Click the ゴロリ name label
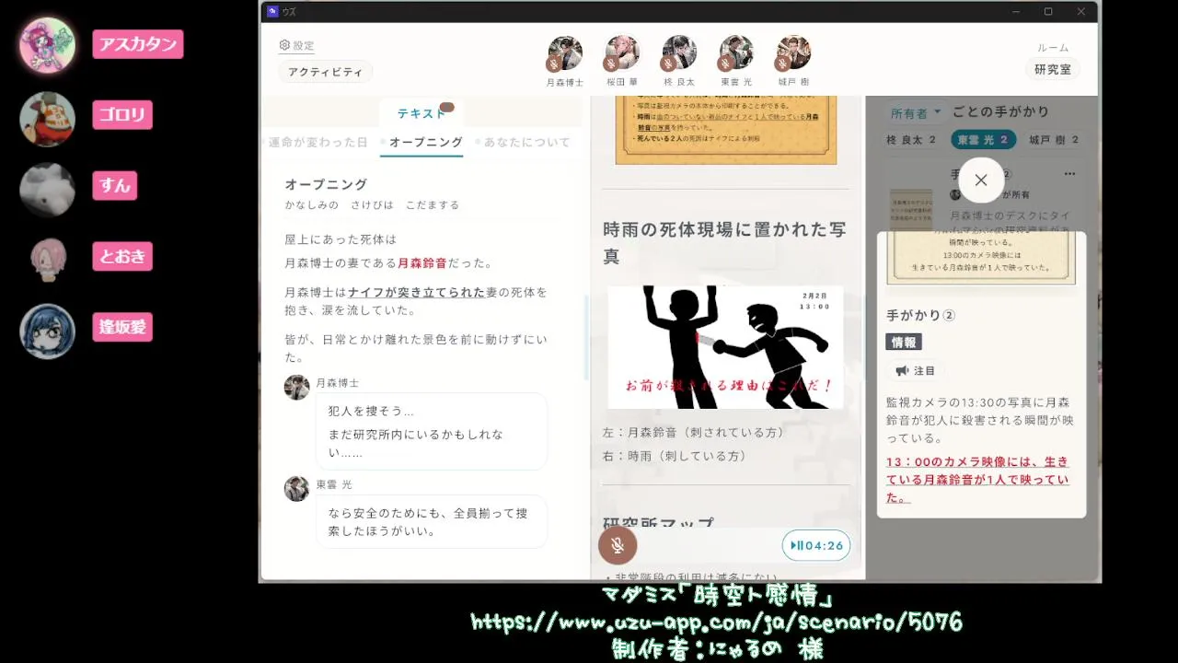Image resolution: width=1178 pixels, height=663 pixels. coord(122,115)
